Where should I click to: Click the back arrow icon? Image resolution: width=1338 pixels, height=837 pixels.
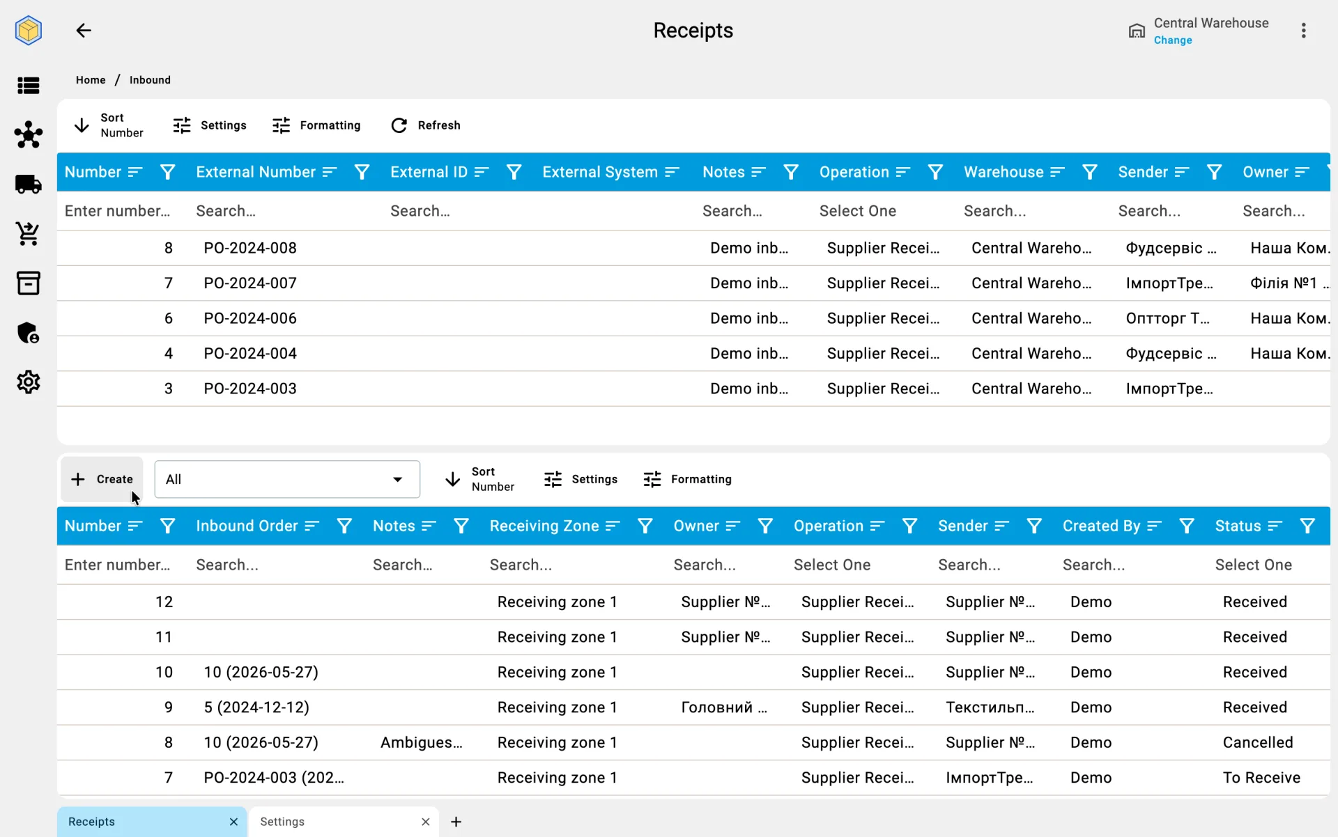84,31
